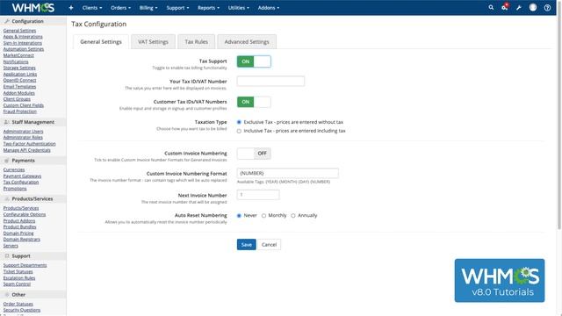The width and height of the screenshot is (562, 316).
Task: Open Storage Settings sidebar link
Action: click(x=19, y=68)
